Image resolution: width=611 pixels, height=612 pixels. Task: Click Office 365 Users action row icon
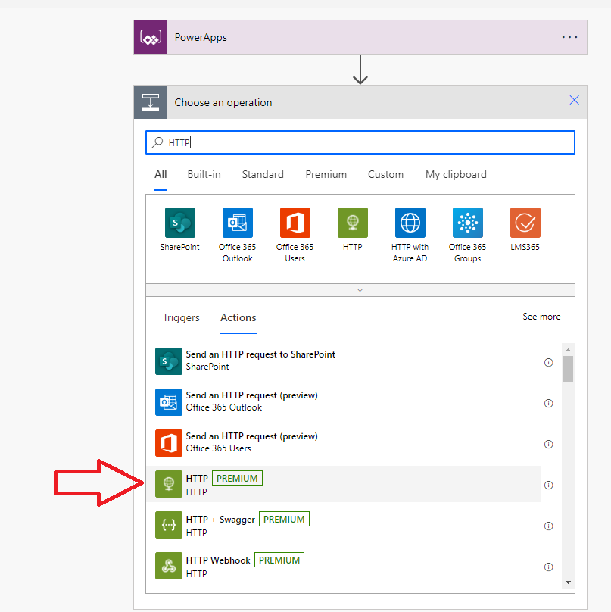(169, 443)
